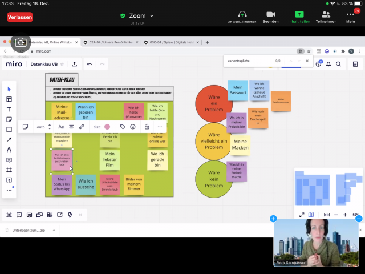365x274 pixels.
Task: Select the Meine Macken sticky note
Action: [240, 144]
